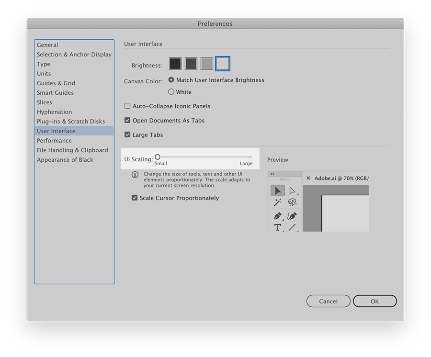Choose the lightest brightness swatch
Image resolution: width=431 pixels, height=357 pixels.
coord(223,64)
